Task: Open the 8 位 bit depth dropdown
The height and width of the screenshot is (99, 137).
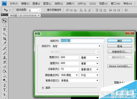Action: tap(89, 75)
